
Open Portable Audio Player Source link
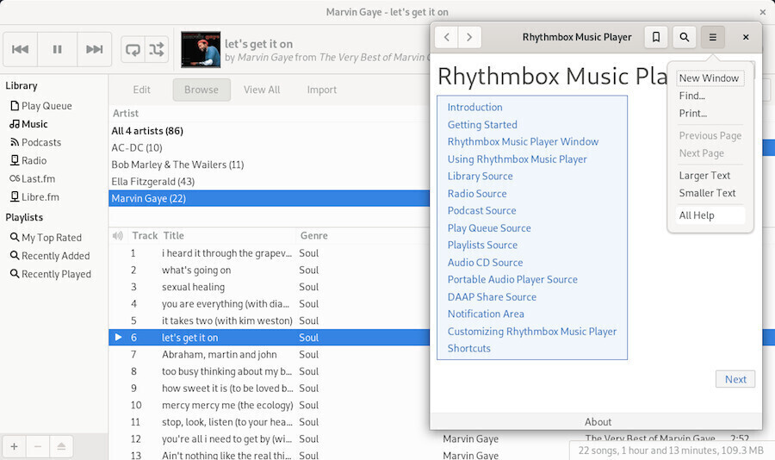[x=512, y=279]
